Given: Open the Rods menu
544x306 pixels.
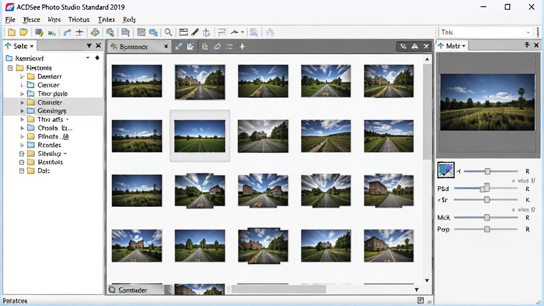Looking at the screenshot, I should (129, 20).
